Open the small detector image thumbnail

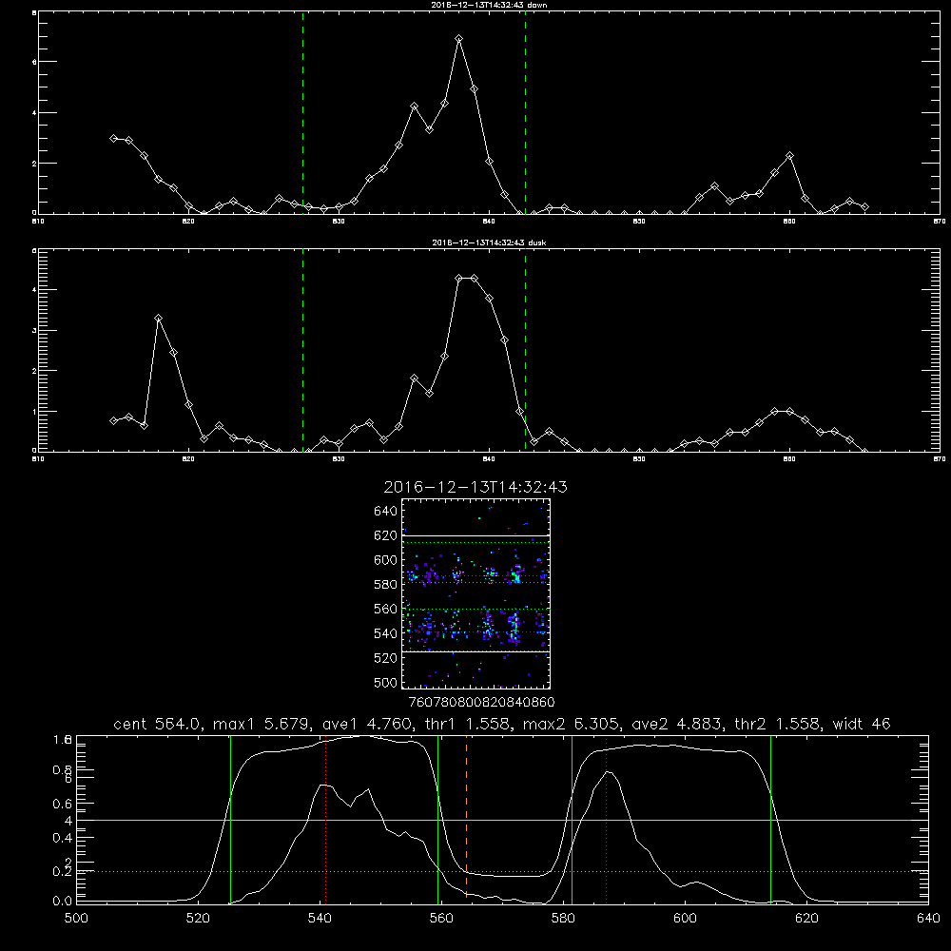click(476, 593)
